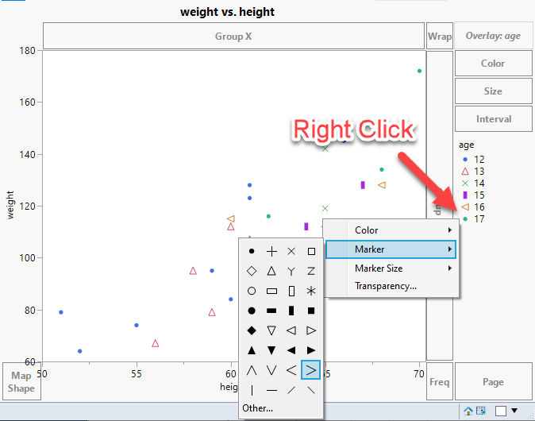Select the filled tall rectangle marker

(291, 311)
